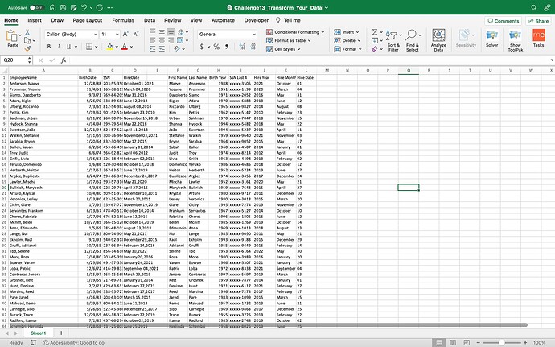Screen dimensions: 555x347
Task: Click the fx Insert Function icon
Action: [x=64, y=60]
